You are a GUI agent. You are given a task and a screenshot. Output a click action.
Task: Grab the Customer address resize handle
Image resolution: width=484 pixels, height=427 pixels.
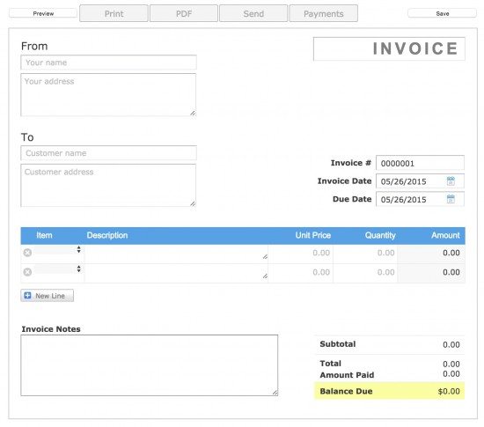pyautogui.click(x=193, y=203)
